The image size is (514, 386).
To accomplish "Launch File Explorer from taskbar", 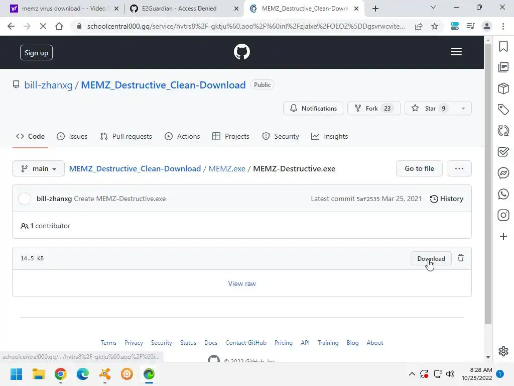I will click(38, 374).
